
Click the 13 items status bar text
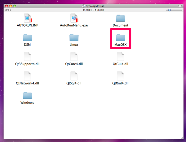point(94,10)
